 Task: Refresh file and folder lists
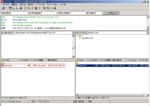pos(25,8)
